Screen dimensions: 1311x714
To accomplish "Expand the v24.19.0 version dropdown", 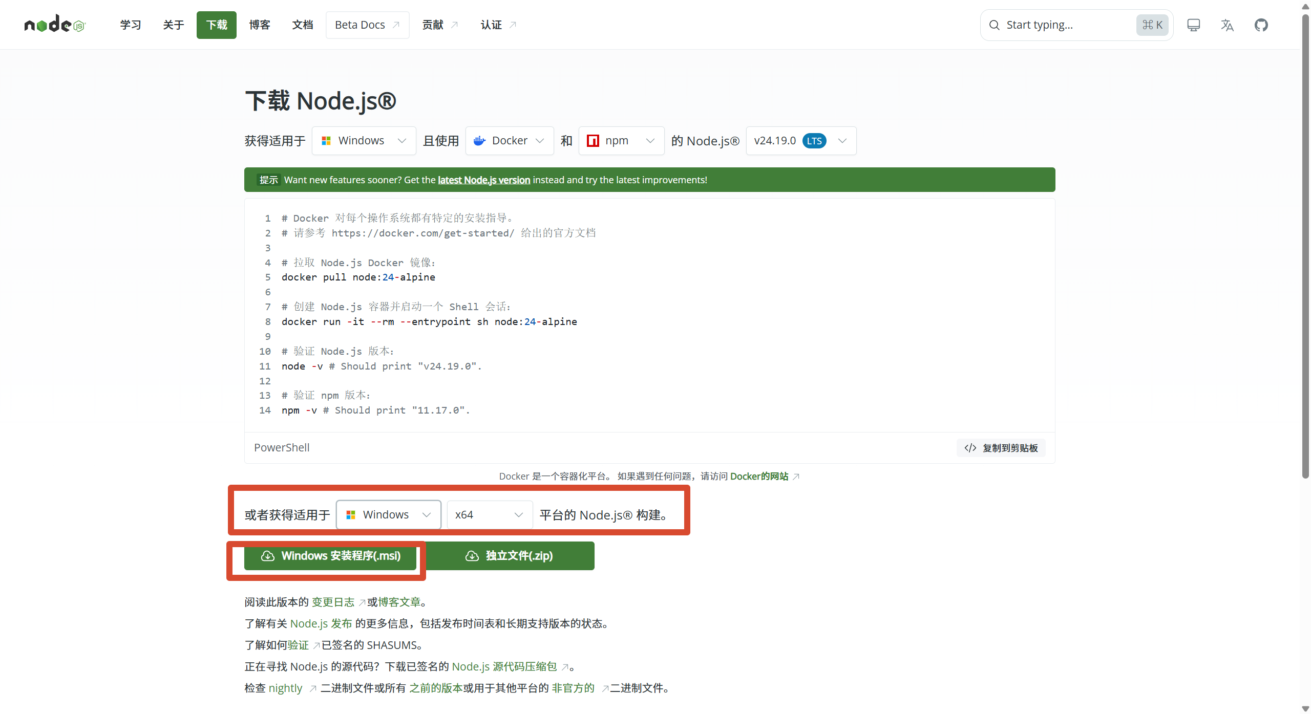I will (801, 141).
